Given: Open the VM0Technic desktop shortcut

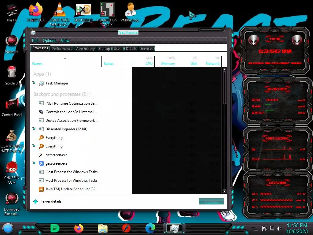Looking at the screenshot, I should click(x=131, y=12).
